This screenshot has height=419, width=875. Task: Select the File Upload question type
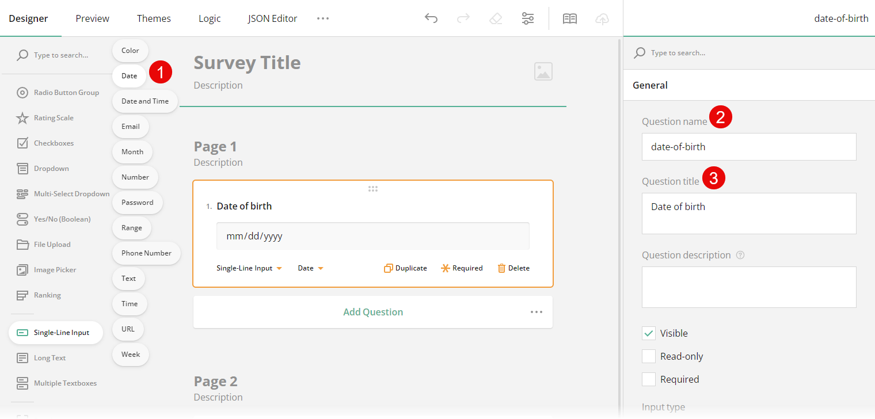point(53,244)
